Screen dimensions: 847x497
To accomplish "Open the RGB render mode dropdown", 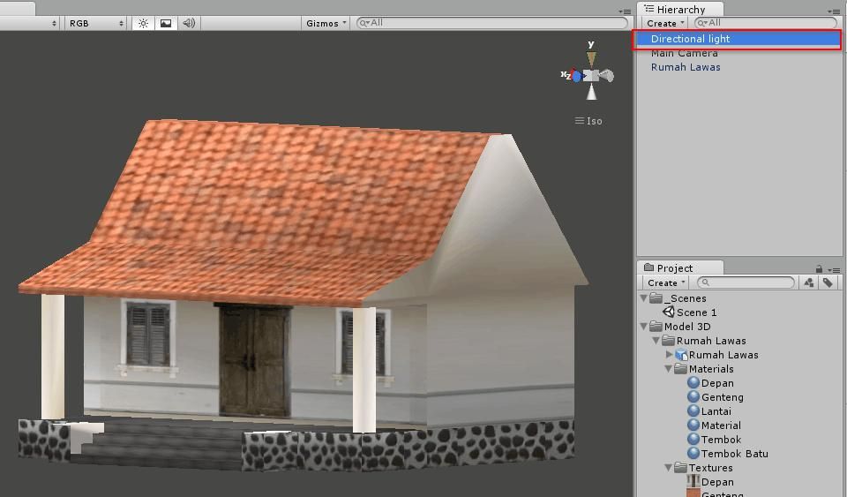I will (96, 23).
